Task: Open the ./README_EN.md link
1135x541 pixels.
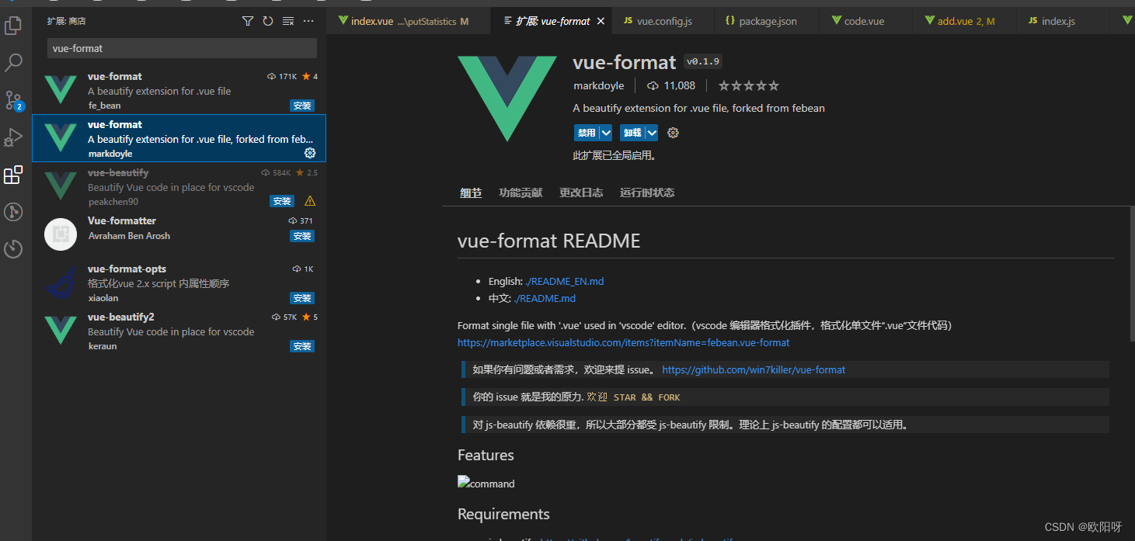Action: pos(564,281)
